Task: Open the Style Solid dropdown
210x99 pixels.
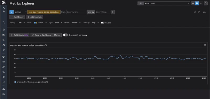Action: (59, 23)
